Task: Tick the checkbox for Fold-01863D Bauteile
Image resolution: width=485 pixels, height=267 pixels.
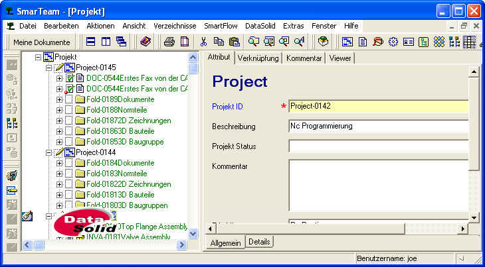Action: (x=69, y=131)
